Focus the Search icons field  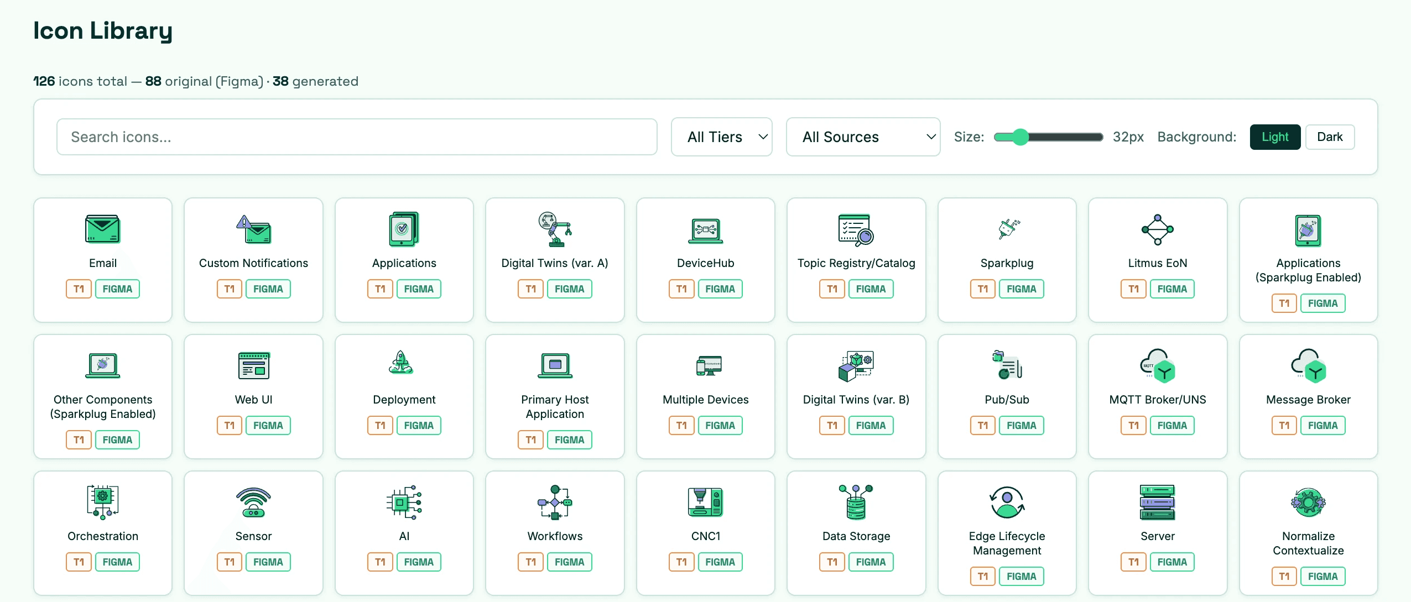[357, 137]
